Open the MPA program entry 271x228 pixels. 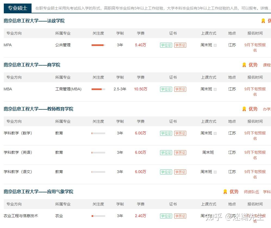(8, 45)
